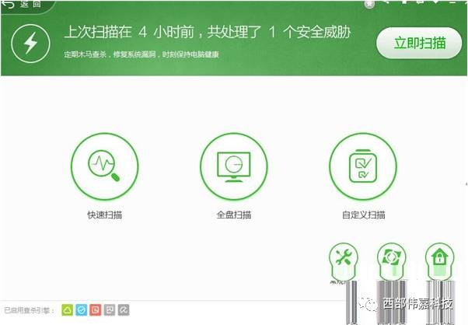Enable the fifth grey scan engine
This screenshot has height=325, width=468.
(124, 310)
